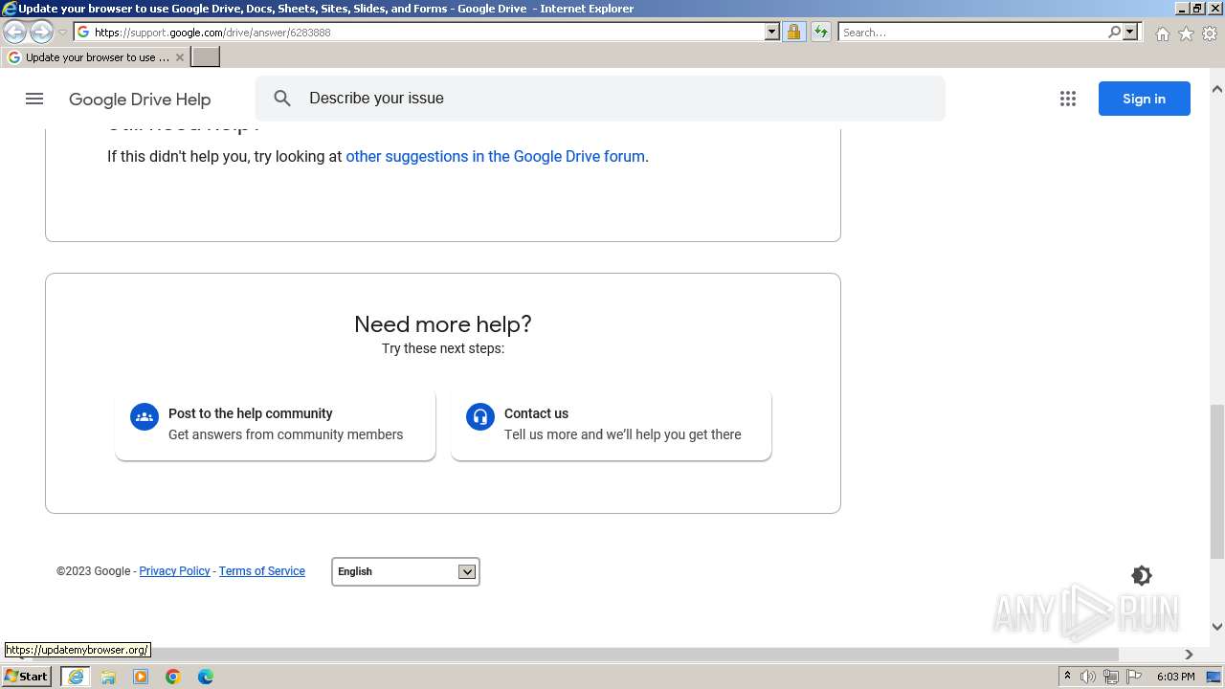Open the English language dropdown
This screenshot has height=689, width=1225.
click(406, 571)
